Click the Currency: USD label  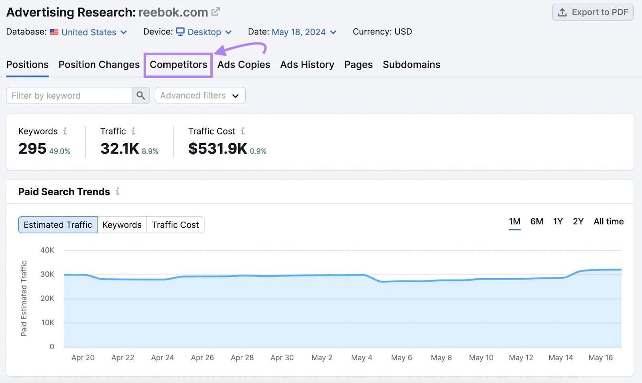(382, 32)
